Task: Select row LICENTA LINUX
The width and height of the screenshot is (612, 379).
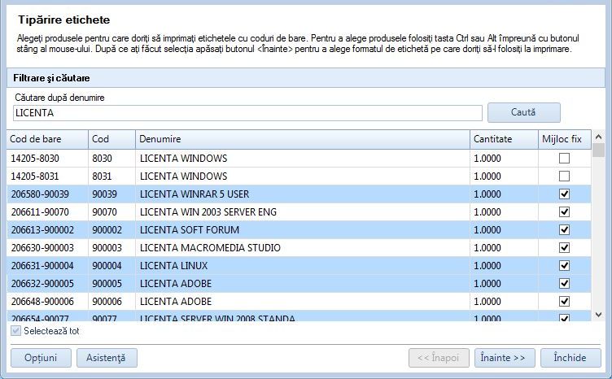Action: pos(299,265)
